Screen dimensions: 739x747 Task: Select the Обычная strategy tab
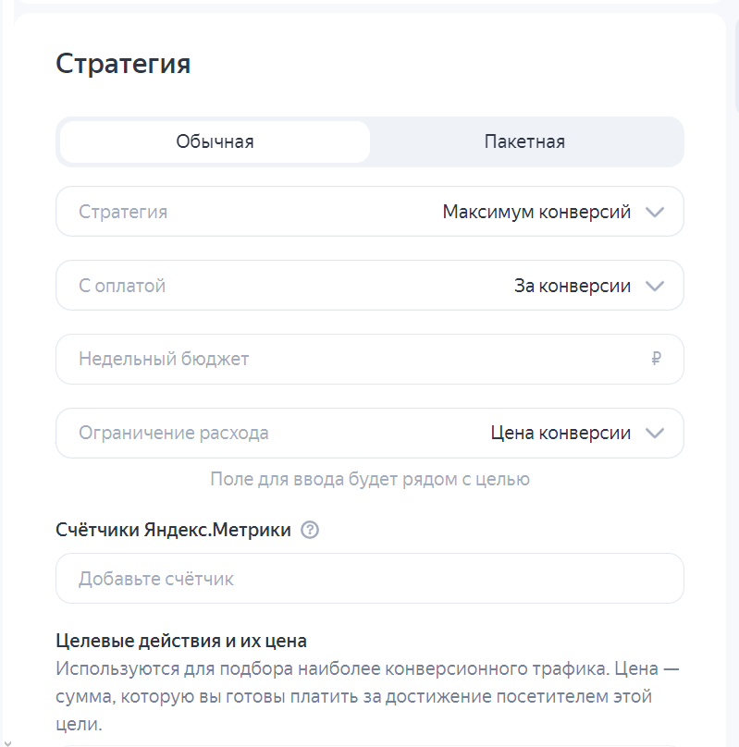tap(215, 141)
